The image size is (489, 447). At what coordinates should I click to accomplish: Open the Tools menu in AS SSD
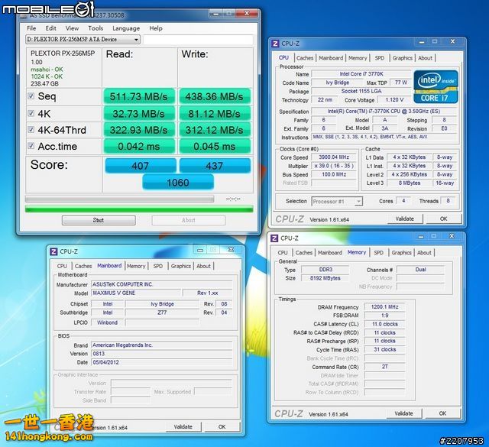pyautogui.click(x=96, y=28)
